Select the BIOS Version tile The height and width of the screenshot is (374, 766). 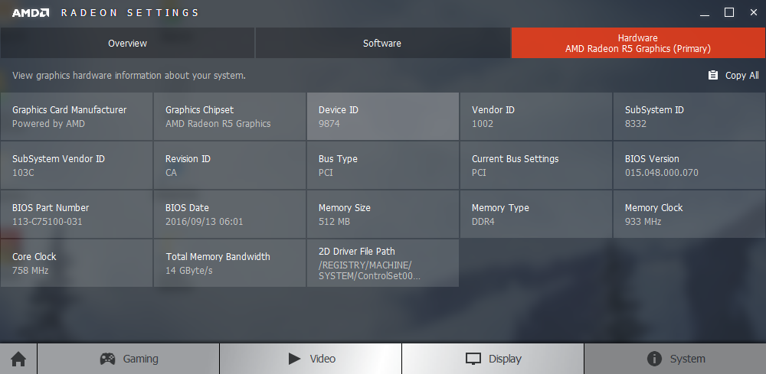click(689, 165)
